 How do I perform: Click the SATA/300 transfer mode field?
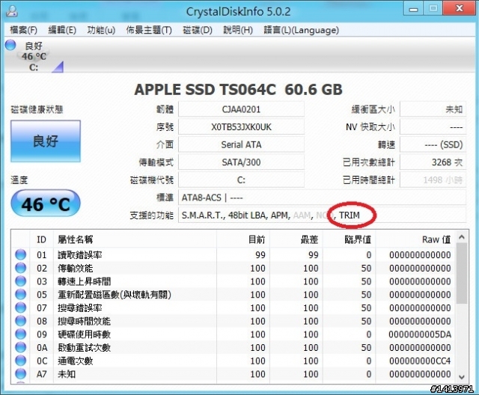[x=241, y=162]
